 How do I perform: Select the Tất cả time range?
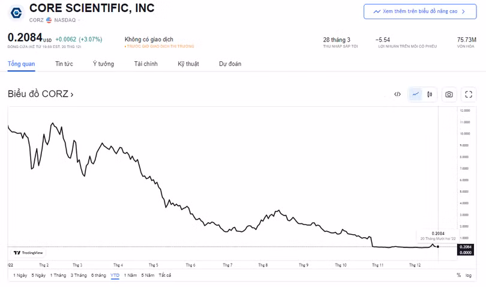[164, 275]
